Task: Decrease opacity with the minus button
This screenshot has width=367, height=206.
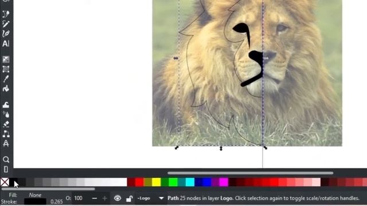Action: (95, 199)
